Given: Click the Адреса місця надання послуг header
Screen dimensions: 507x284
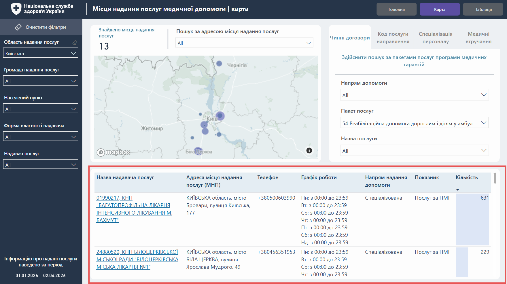Looking at the screenshot, I should pos(214,181).
